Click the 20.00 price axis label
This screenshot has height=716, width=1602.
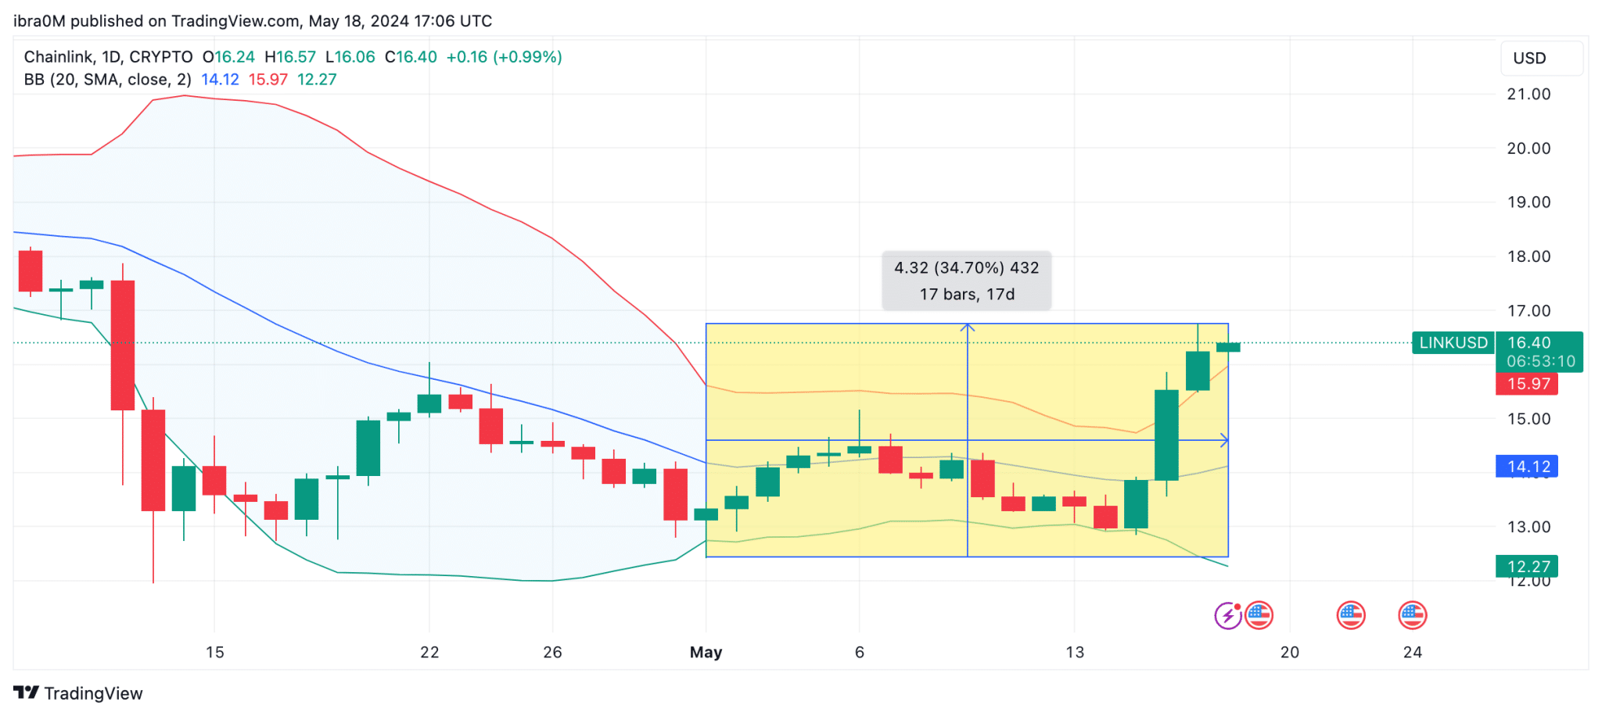(x=1528, y=149)
